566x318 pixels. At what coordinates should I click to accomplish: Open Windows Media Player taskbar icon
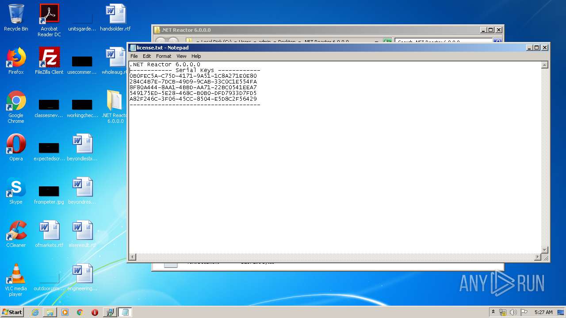(x=65, y=312)
